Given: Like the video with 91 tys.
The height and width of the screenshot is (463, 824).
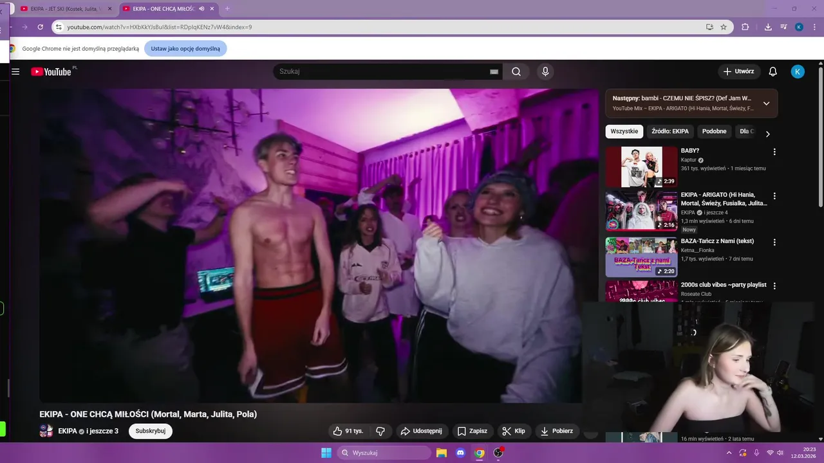Looking at the screenshot, I should [348, 431].
